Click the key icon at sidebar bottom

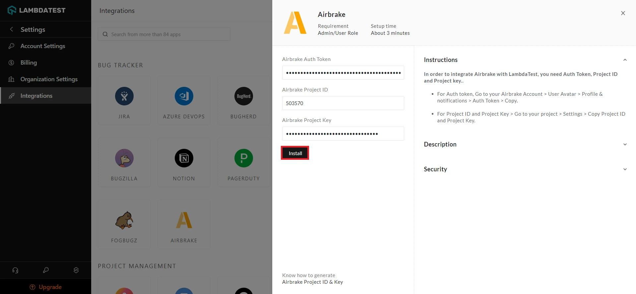(46, 270)
